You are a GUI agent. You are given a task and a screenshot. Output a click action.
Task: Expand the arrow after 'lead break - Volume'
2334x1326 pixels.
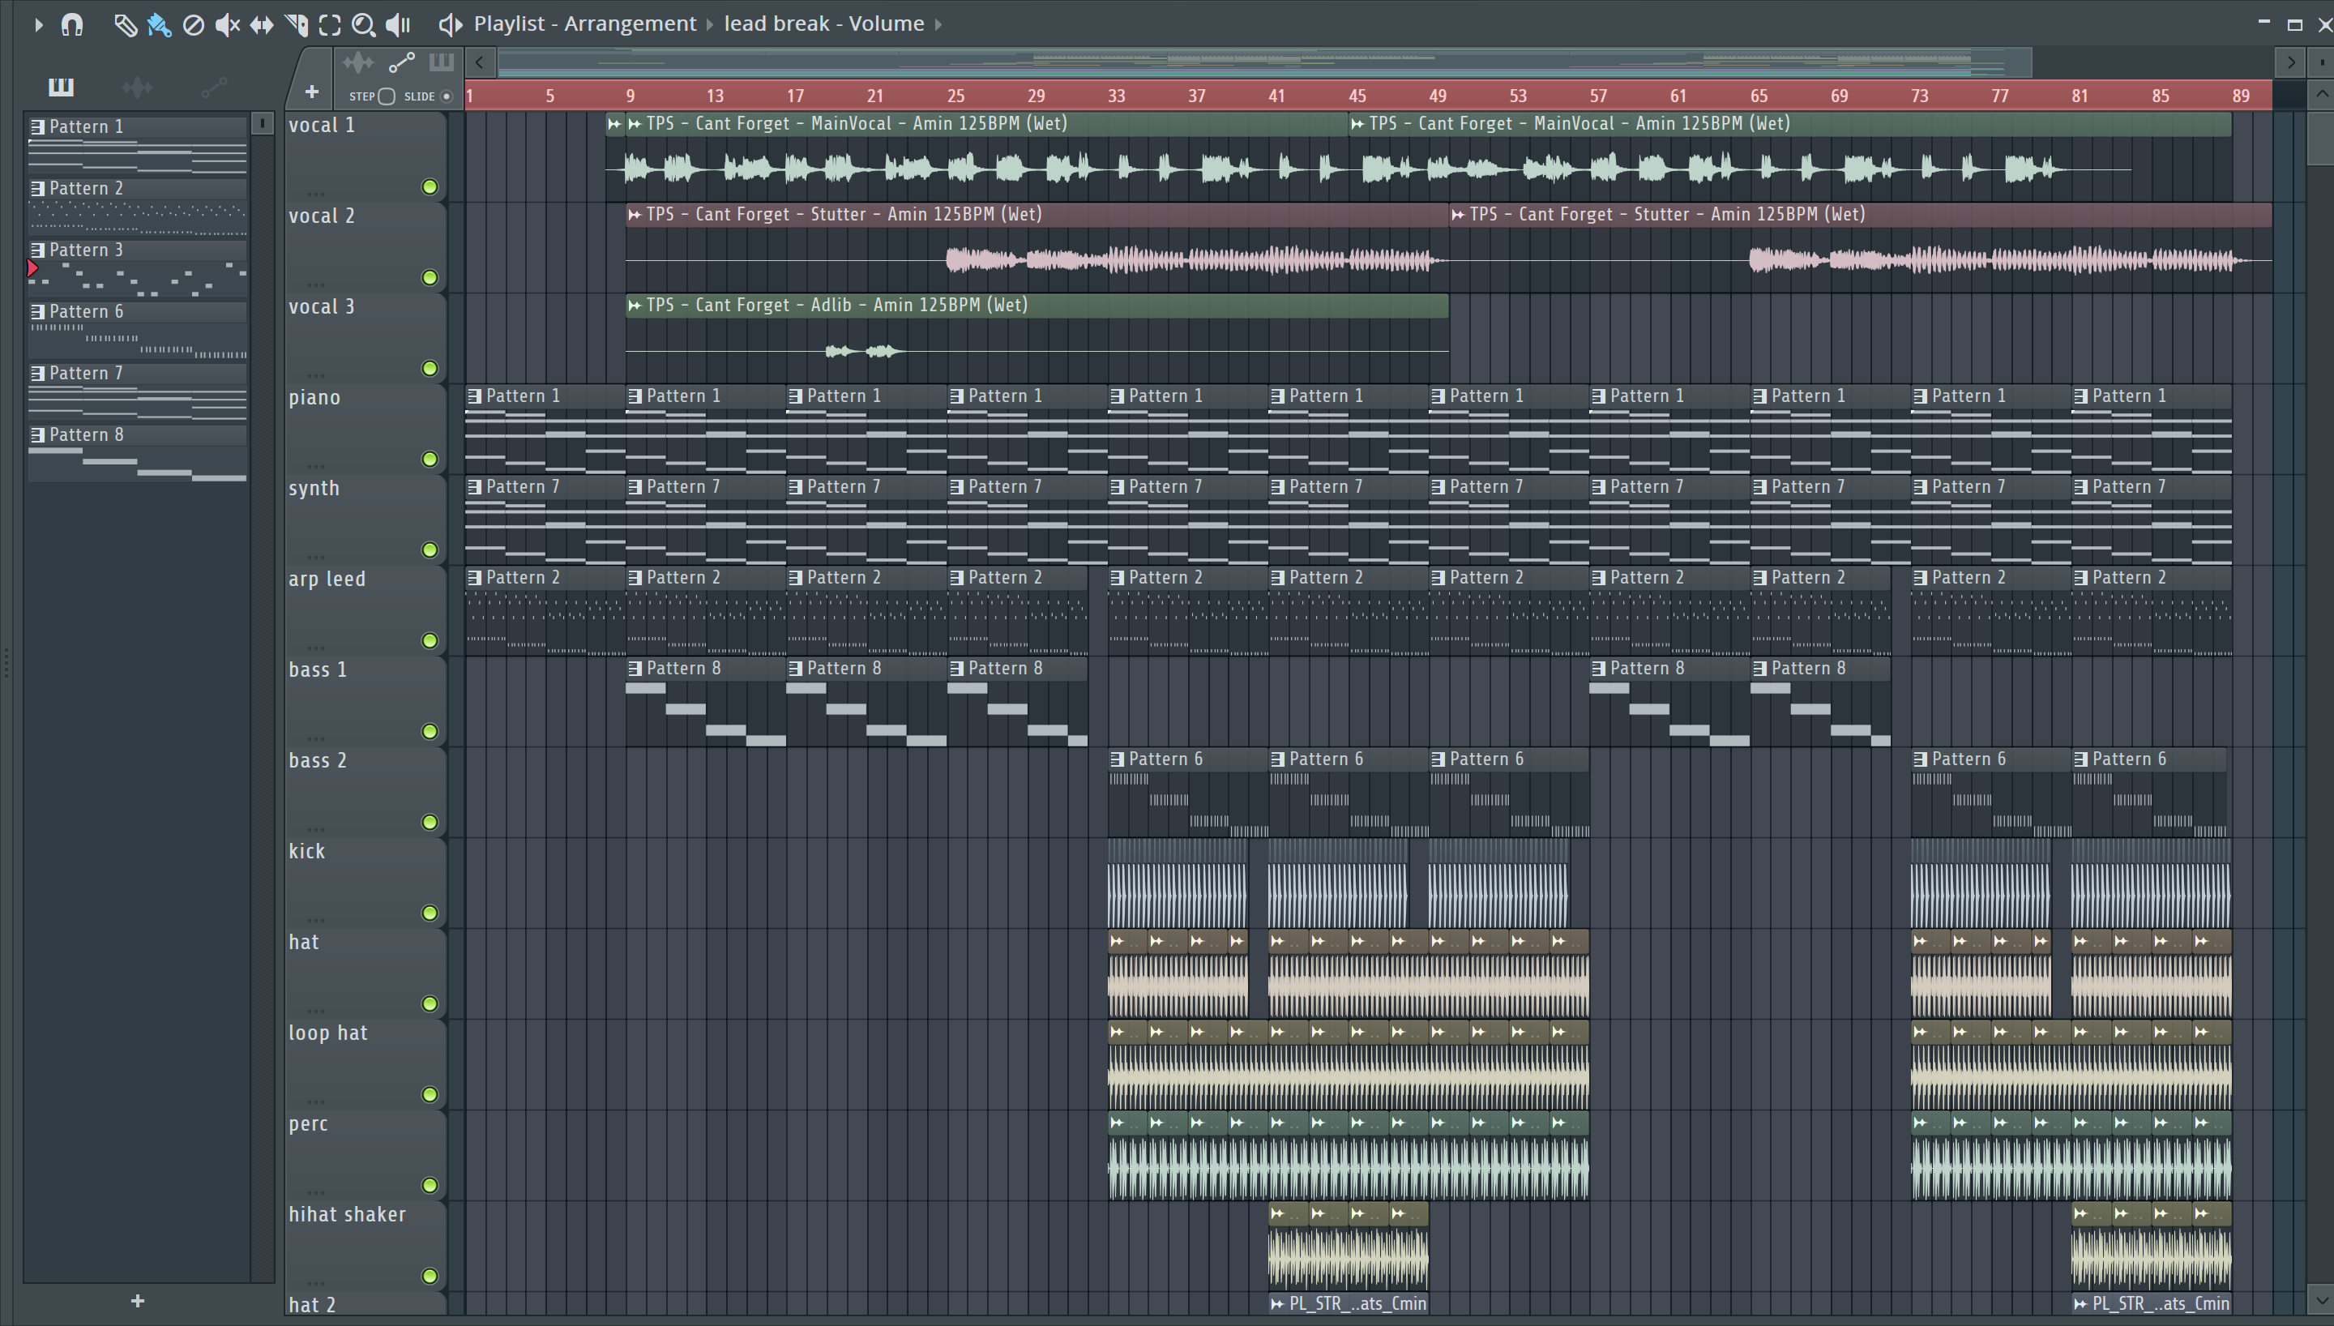tap(938, 24)
